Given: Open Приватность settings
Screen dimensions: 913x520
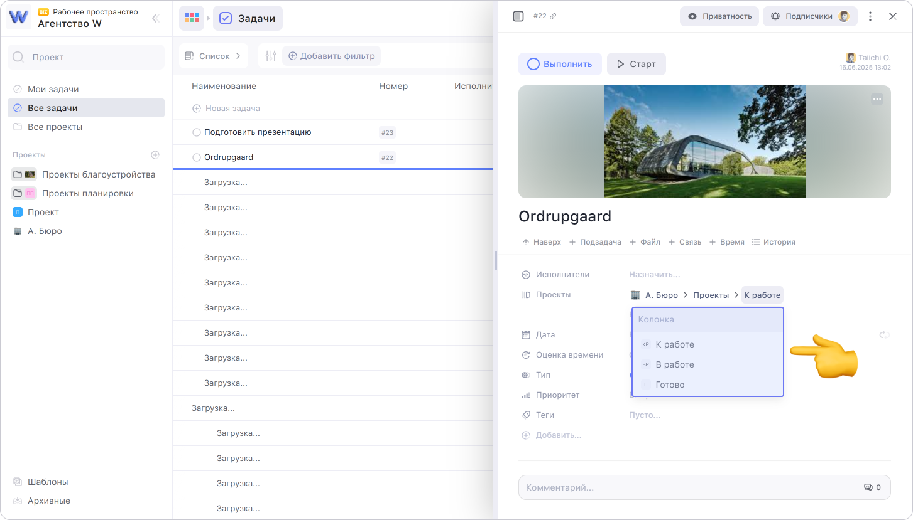Looking at the screenshot, I should (719, 16).
